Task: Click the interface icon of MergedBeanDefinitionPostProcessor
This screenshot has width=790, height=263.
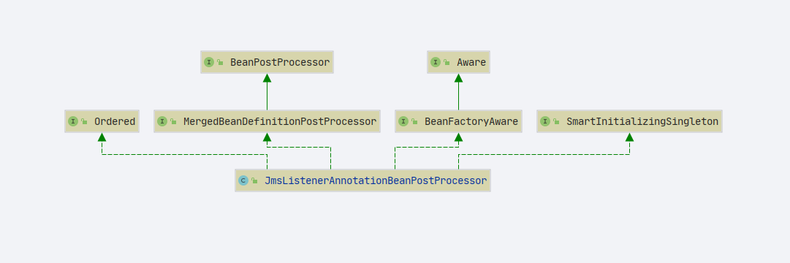Action: click(x=162, y=121)
